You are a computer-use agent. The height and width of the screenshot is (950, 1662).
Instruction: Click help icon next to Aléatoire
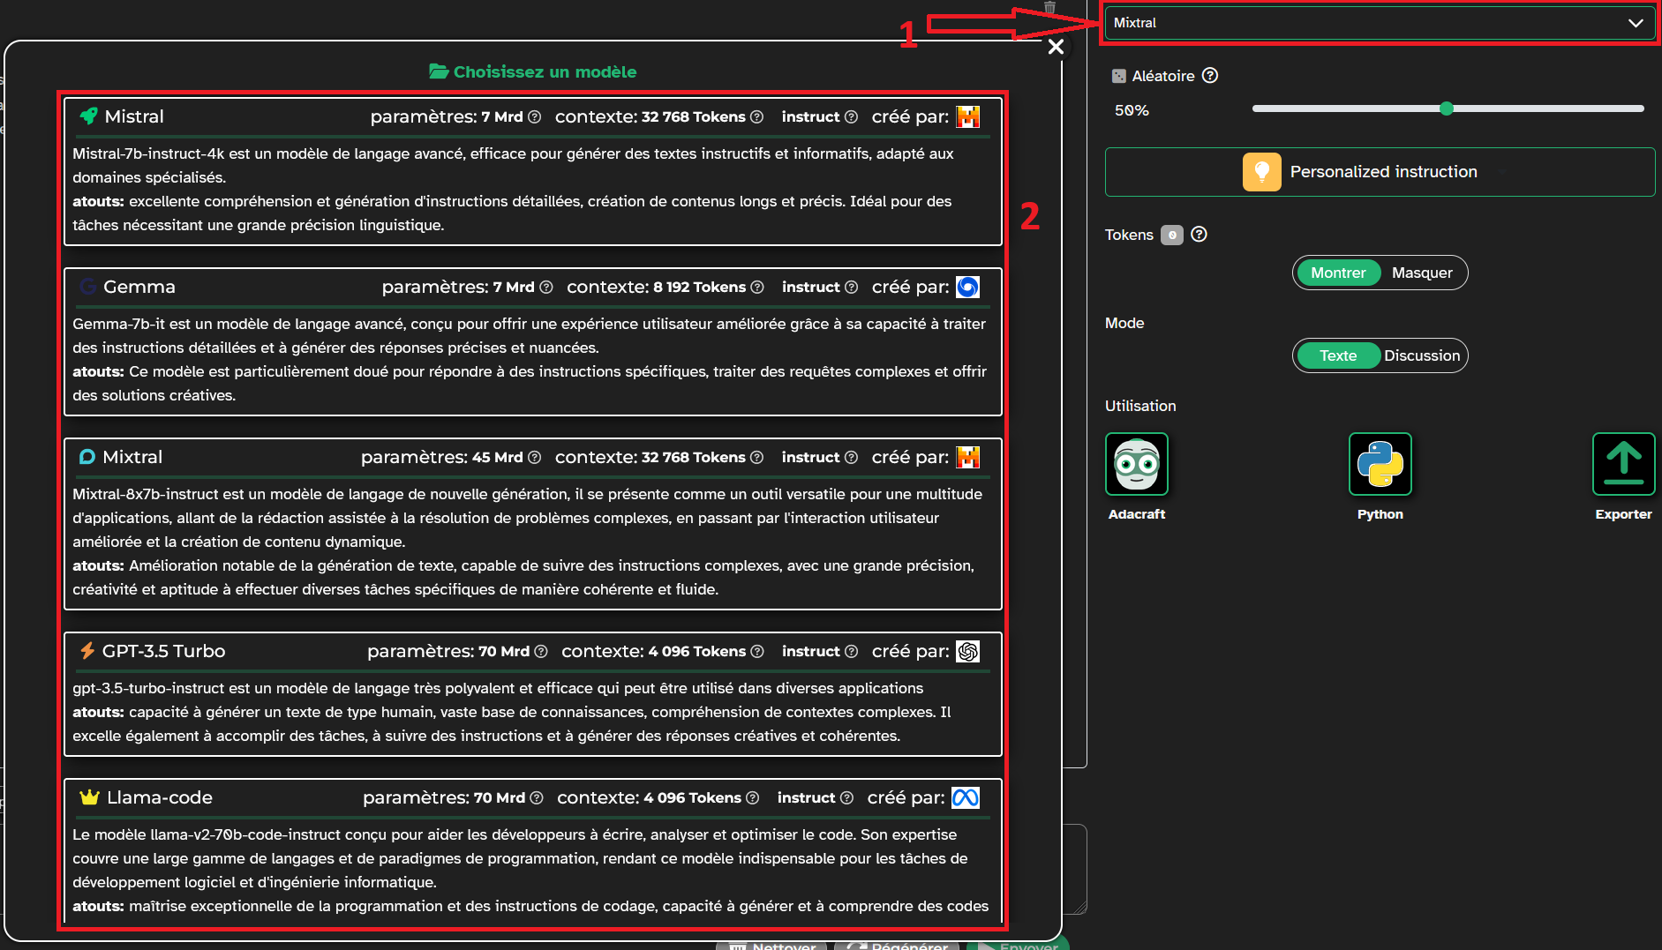pos(1210,76)
